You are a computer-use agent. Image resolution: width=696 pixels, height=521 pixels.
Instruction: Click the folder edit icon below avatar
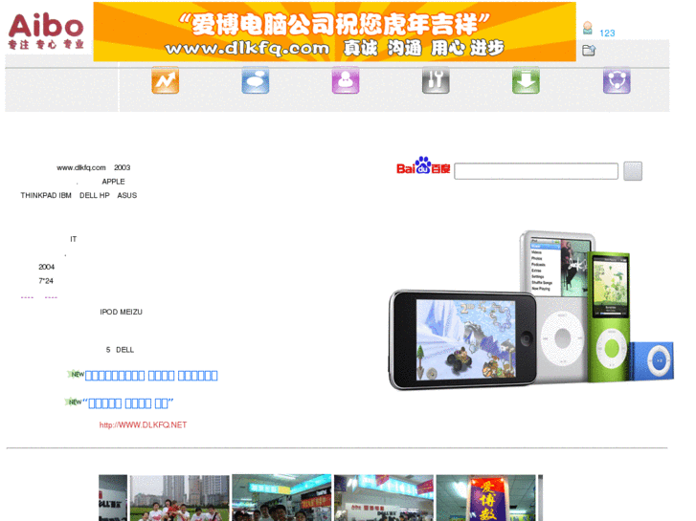click(x=589, y=50)
